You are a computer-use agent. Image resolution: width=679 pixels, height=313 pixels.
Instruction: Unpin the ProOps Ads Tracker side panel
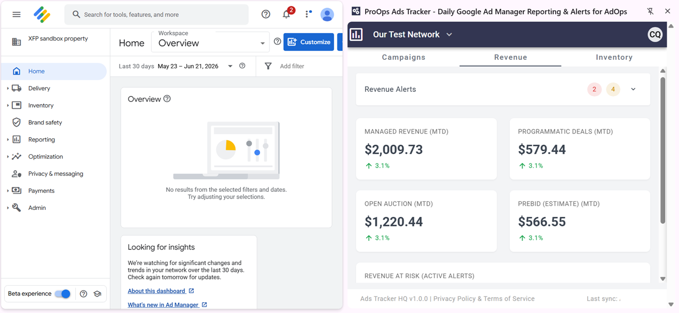click(x=650, y=11)
